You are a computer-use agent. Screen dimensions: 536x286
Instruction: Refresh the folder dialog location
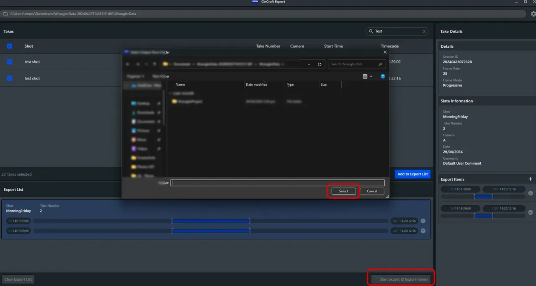coord(320,64)
